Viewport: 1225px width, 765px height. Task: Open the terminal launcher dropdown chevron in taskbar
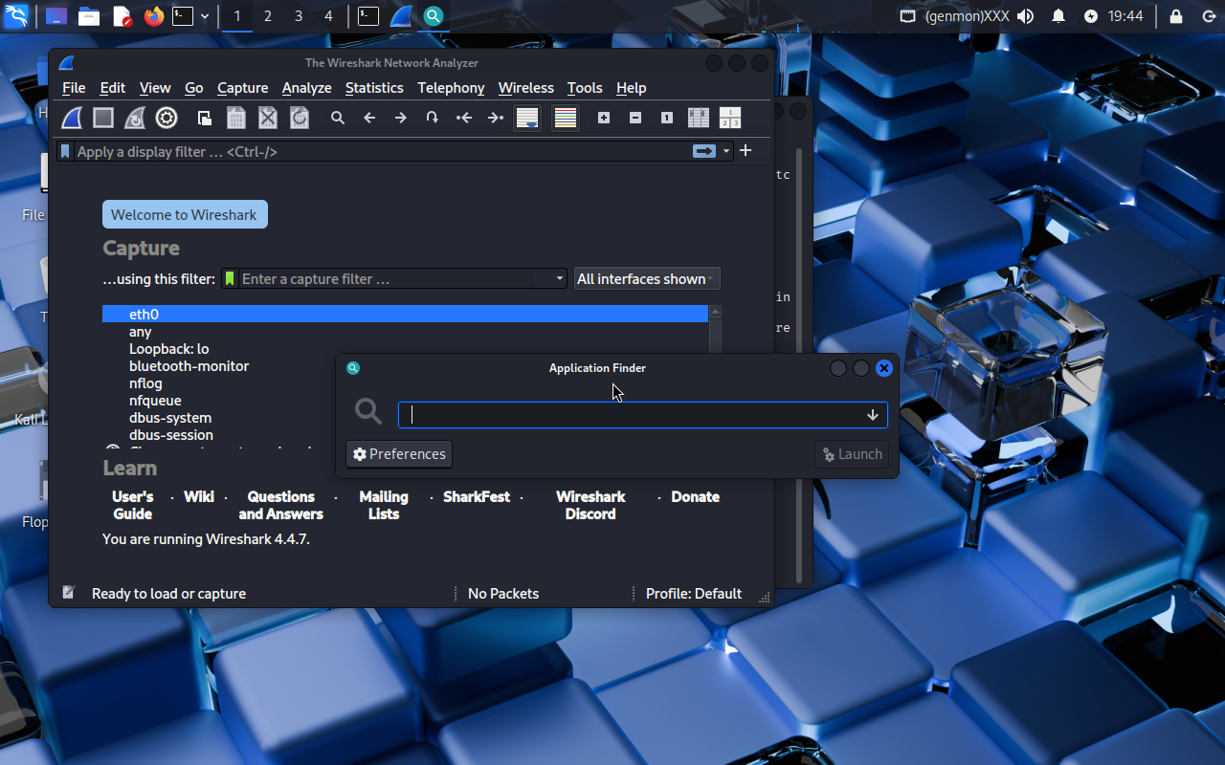click(205, 16)
